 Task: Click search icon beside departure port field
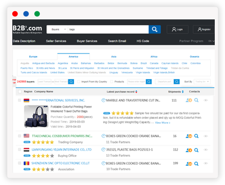(x=176, y=82)
